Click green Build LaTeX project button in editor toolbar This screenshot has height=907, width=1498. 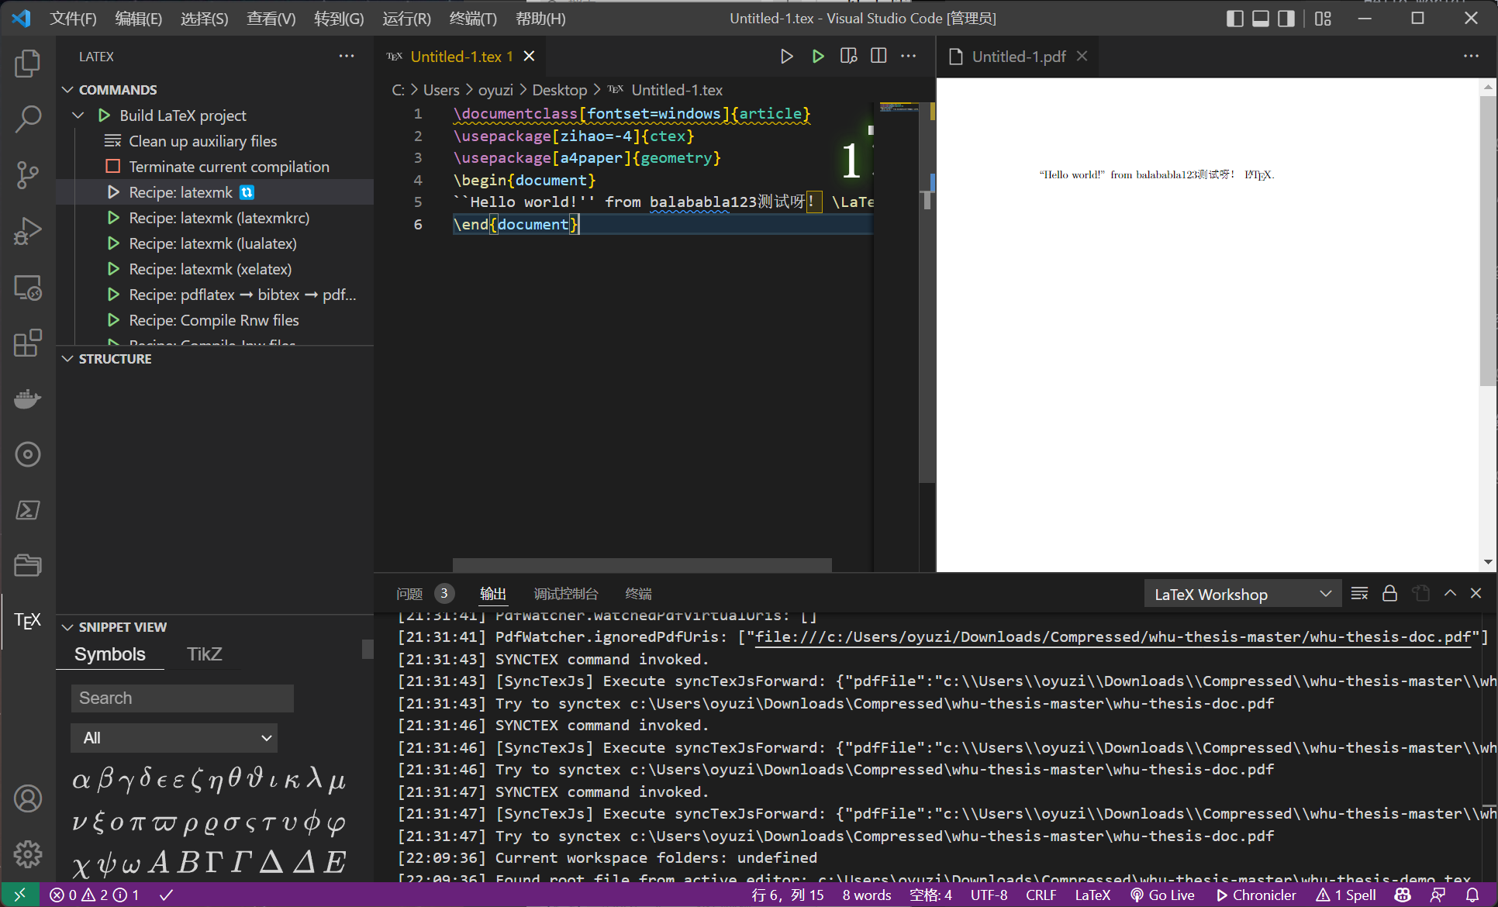click(x=817, y=57)
